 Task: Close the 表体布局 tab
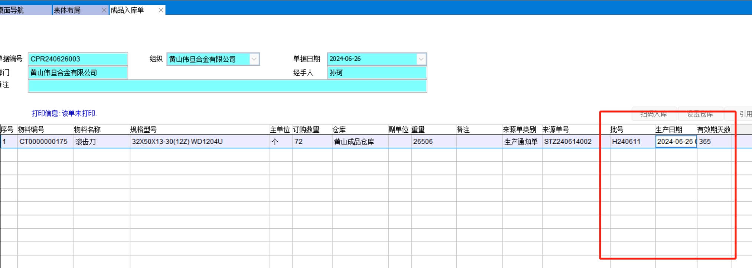click(104, 10)
